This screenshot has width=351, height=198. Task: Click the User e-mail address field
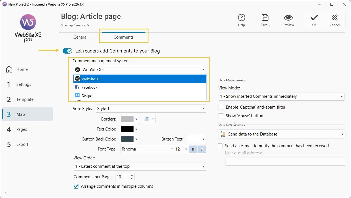[x=285, y=161]
